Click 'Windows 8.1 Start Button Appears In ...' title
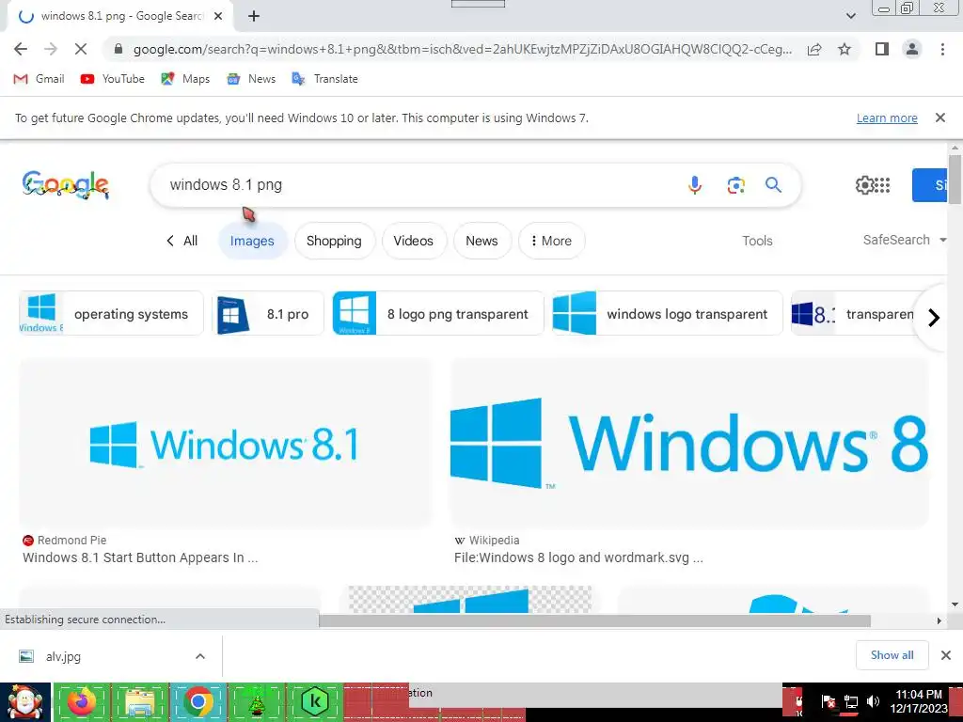The image size is (963, 722). (140, 557)
